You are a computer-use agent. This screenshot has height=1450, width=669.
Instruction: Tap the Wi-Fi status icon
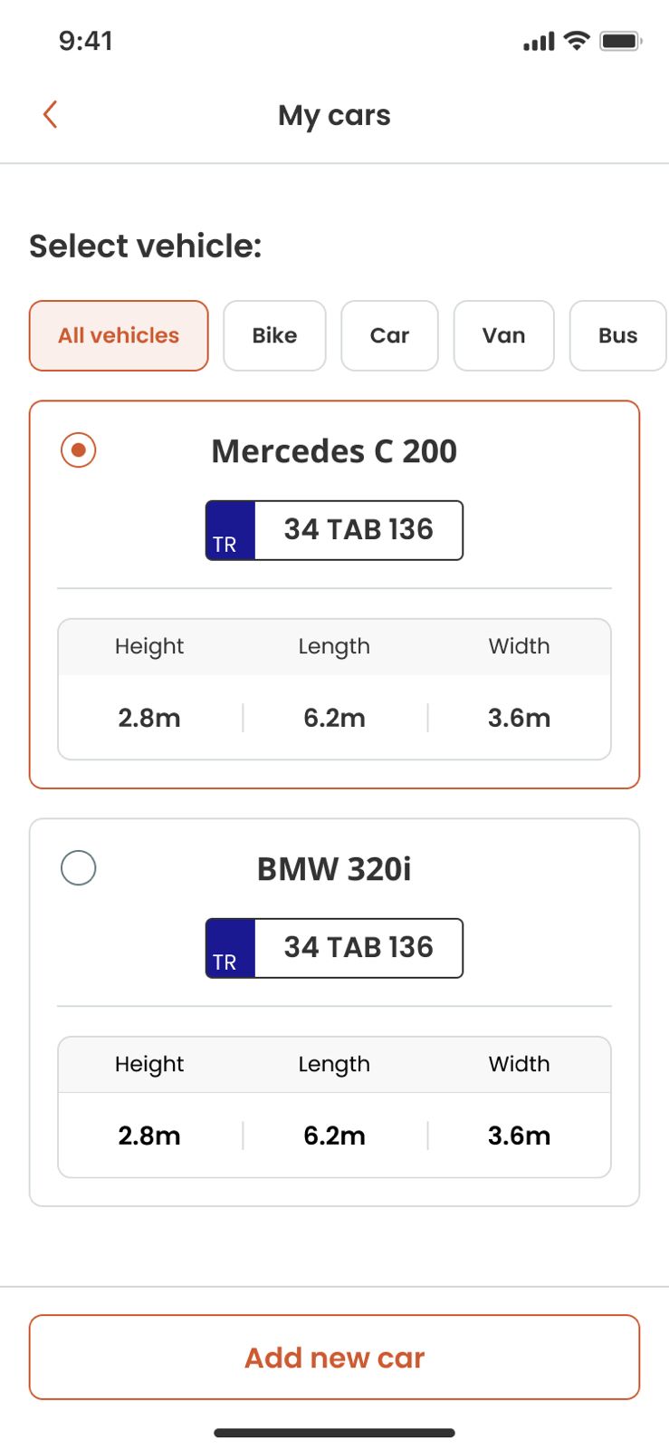click(x=577, y=41)
